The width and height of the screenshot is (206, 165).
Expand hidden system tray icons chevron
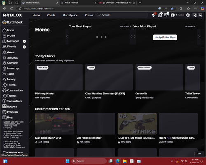point(172,161)
